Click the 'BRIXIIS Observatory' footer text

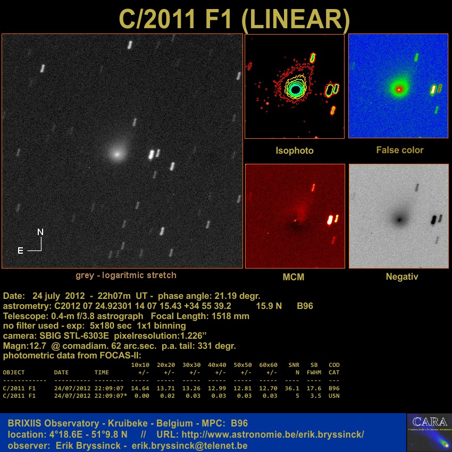click(53, 424)
